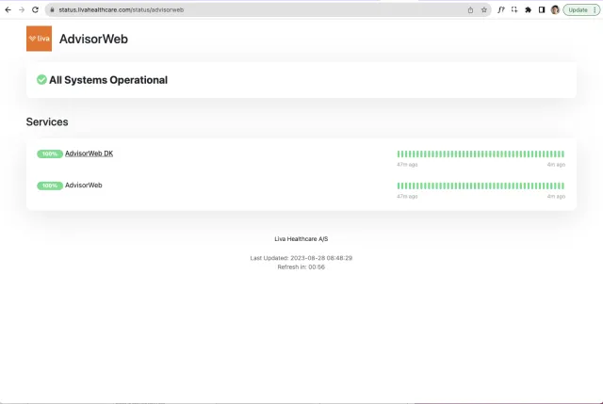Click the lock icon in address bar
The height and width of the screenshot is (404, 603).
tap(52, 10)
